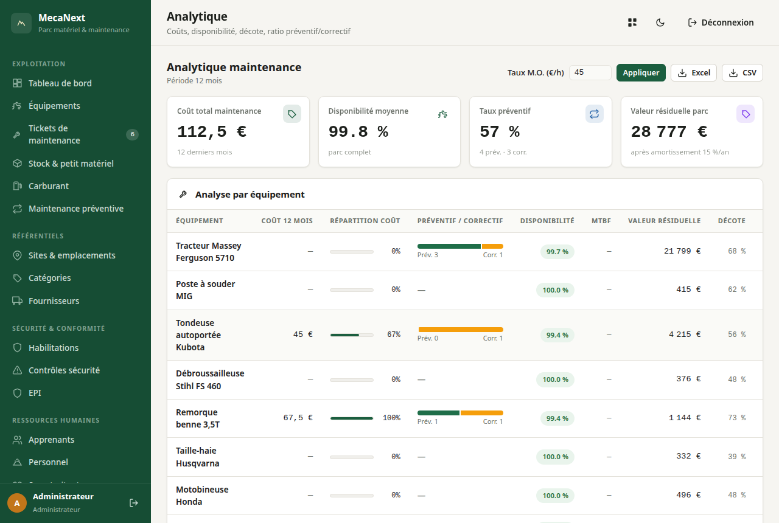The image size is (779, 523).
Task: Click the purple tag icon in Valeur résiduelle card
Action: 746,114
